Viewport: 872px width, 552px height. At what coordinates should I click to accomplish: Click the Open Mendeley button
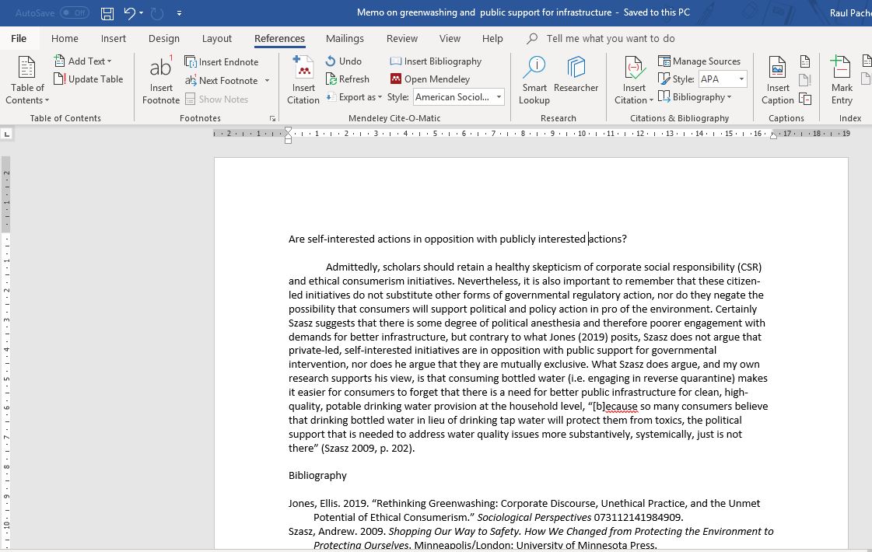(x=430, y=79)
